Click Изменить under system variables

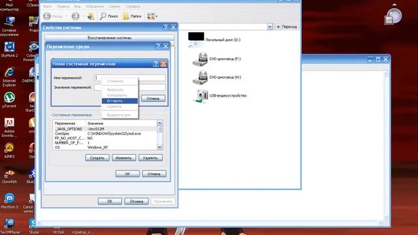tap(124, 158)
